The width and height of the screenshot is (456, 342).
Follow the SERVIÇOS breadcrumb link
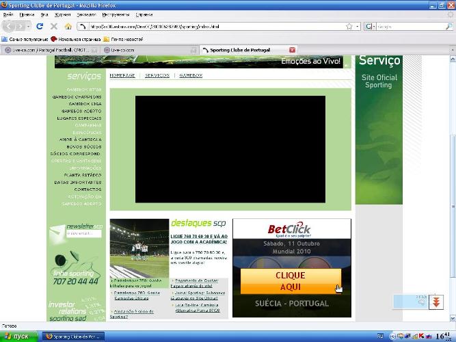tap(157, 75)
